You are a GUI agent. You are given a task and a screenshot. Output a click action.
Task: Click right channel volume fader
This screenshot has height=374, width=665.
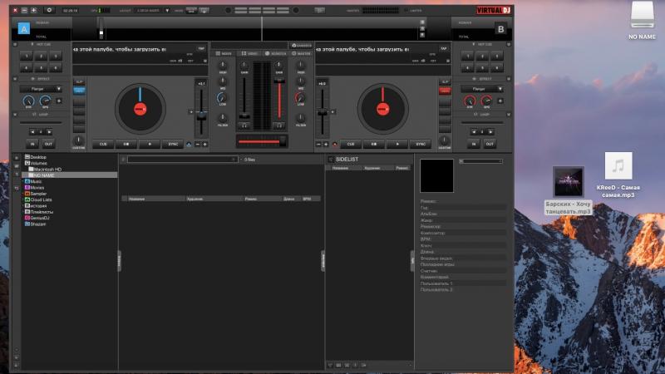coord(279,81)
